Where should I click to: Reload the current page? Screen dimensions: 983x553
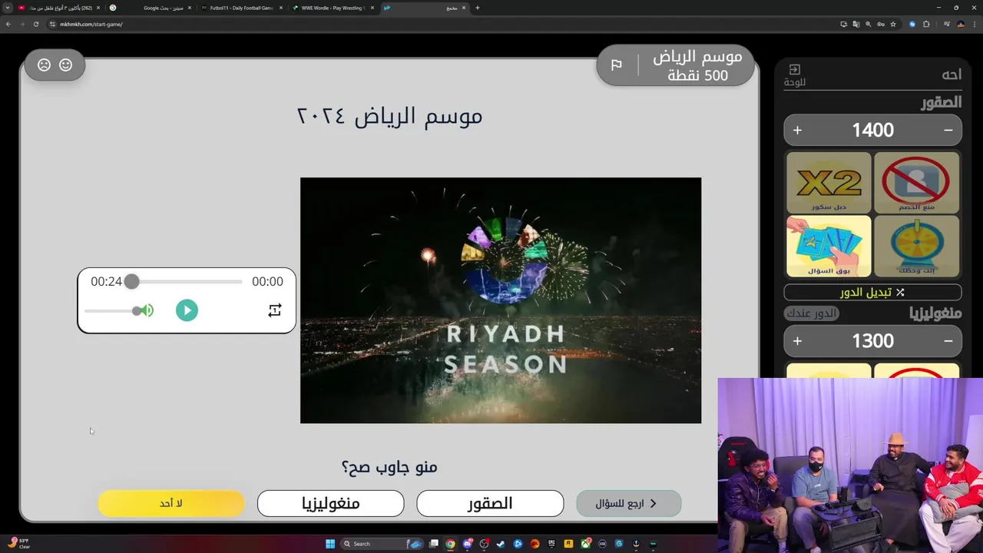35,24
